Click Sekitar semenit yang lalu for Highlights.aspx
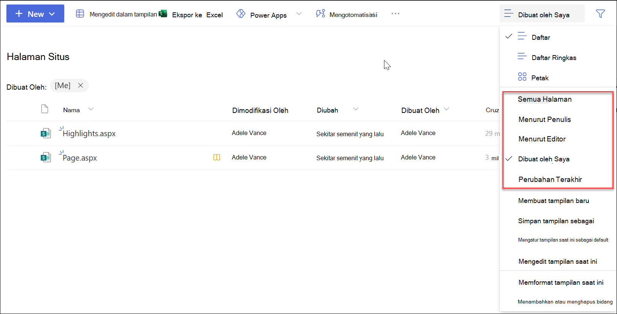The image size is (617, 314). pos(350,134)
